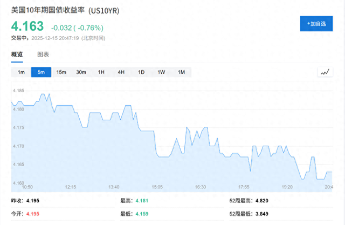Click the 今开 value 4.195

[x=33, y=214]
